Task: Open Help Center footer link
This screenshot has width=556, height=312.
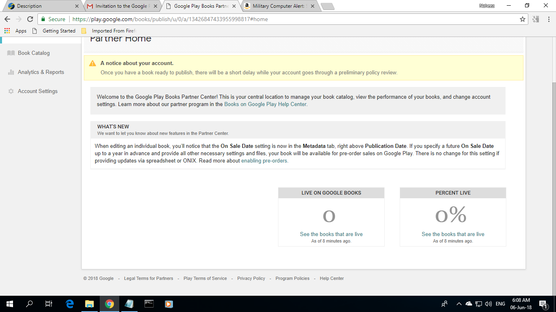Action: (x=332, y=278)
